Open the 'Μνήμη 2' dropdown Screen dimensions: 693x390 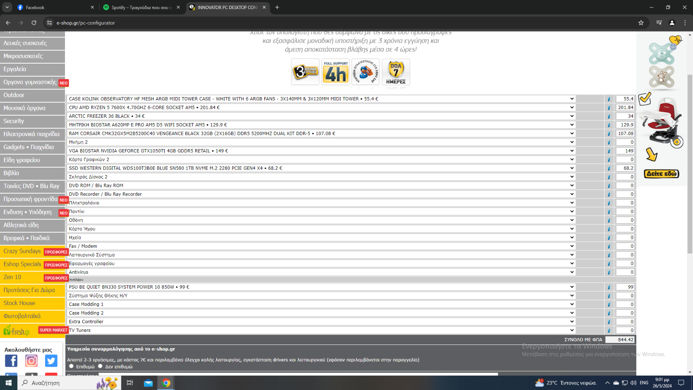coord(321,142)
